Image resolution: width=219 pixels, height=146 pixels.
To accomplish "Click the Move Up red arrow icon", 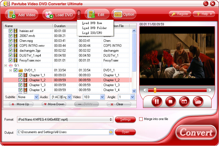I will (13, 104).
